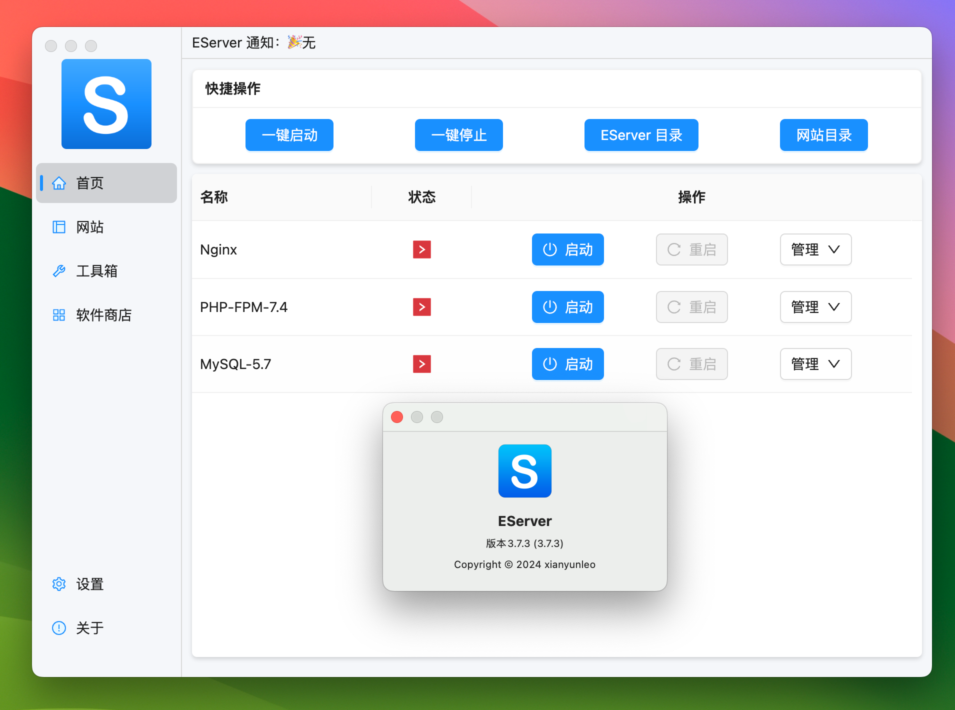Open the 首页 home page
This screenshot has width=955, height=710.
106,183
